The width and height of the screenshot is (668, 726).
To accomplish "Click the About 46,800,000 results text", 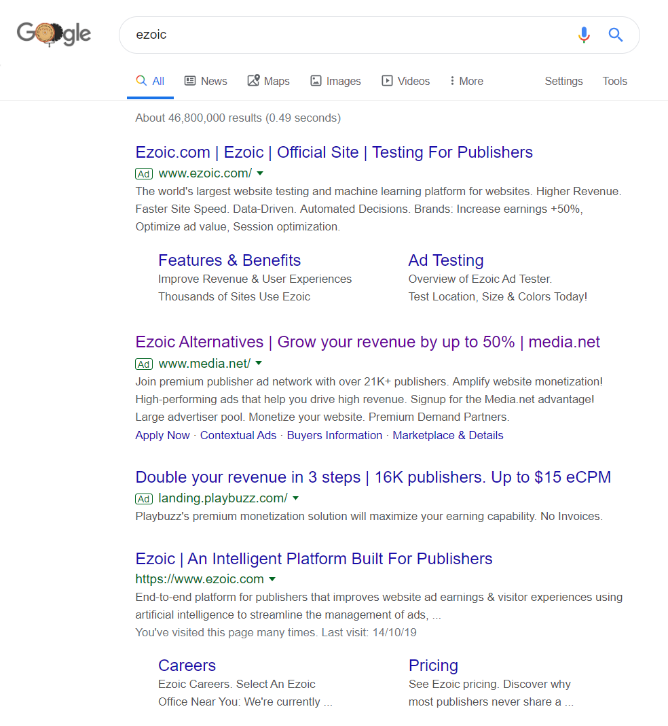I will pos(238,118).
